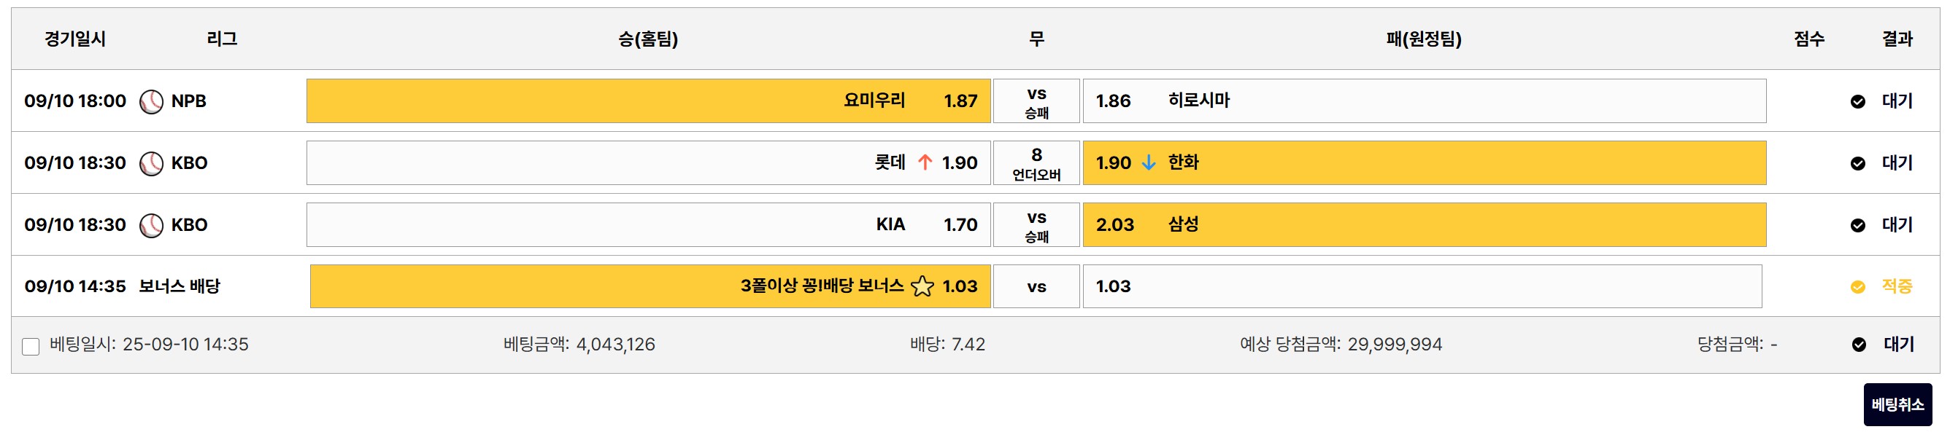Click the yellow check icon beside 적중
The width and height of the screenshot is (1950, 432).
(1857, 287)
